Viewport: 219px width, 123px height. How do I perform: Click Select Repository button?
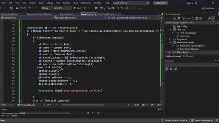tap(202, 120)
